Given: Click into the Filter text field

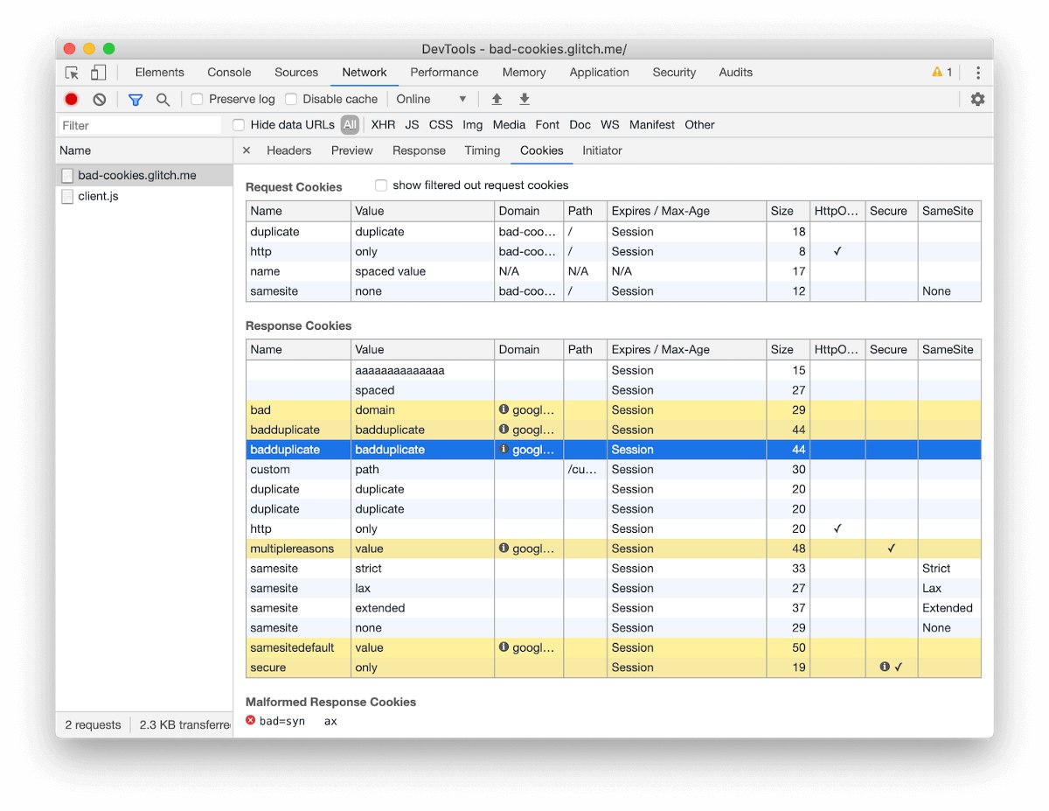Looking at the screenshot, I should pyautogui.click(x=140, y=126).
